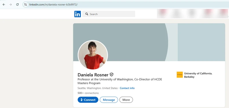Image resolution: width=229 pixels, height=108 pixels.
Task: Focus the LinkedIn Search field
Action: point(109,14)
